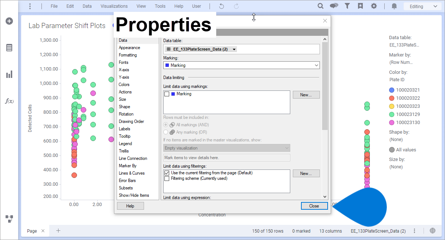Select All markings (AND) radio button
Image resolution: width=445 pixels, height=240 pixels.
tap(166, 125)
